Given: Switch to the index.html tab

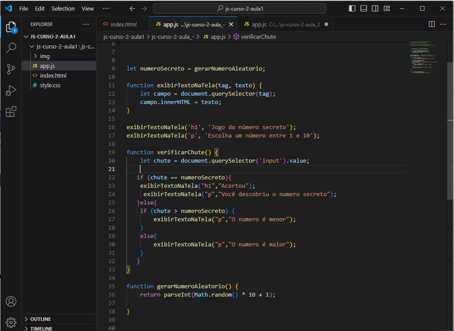Looking at the screenshot, I should pos(123,24).
